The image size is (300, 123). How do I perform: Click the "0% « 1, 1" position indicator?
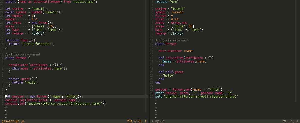coord(290,121)
